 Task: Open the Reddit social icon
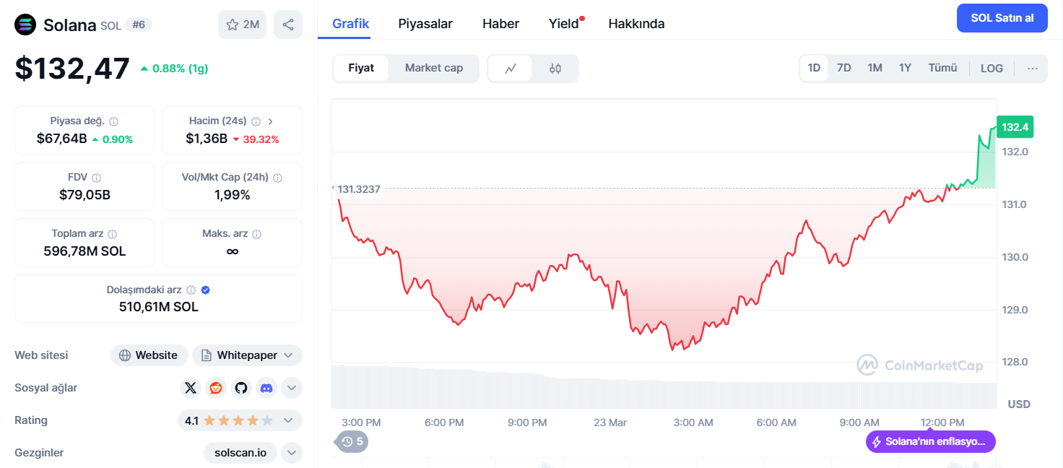[216, 388]
